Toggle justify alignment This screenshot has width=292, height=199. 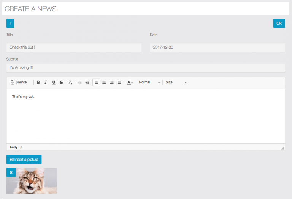[x=120, y=82]
